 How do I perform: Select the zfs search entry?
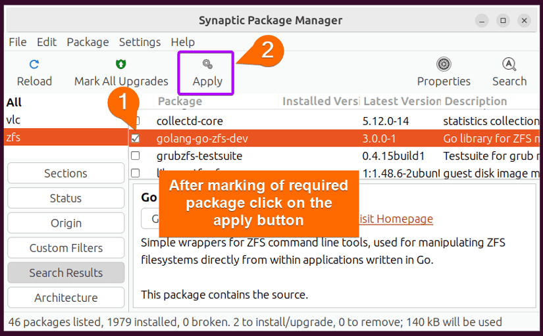click(x=66, y=137)
